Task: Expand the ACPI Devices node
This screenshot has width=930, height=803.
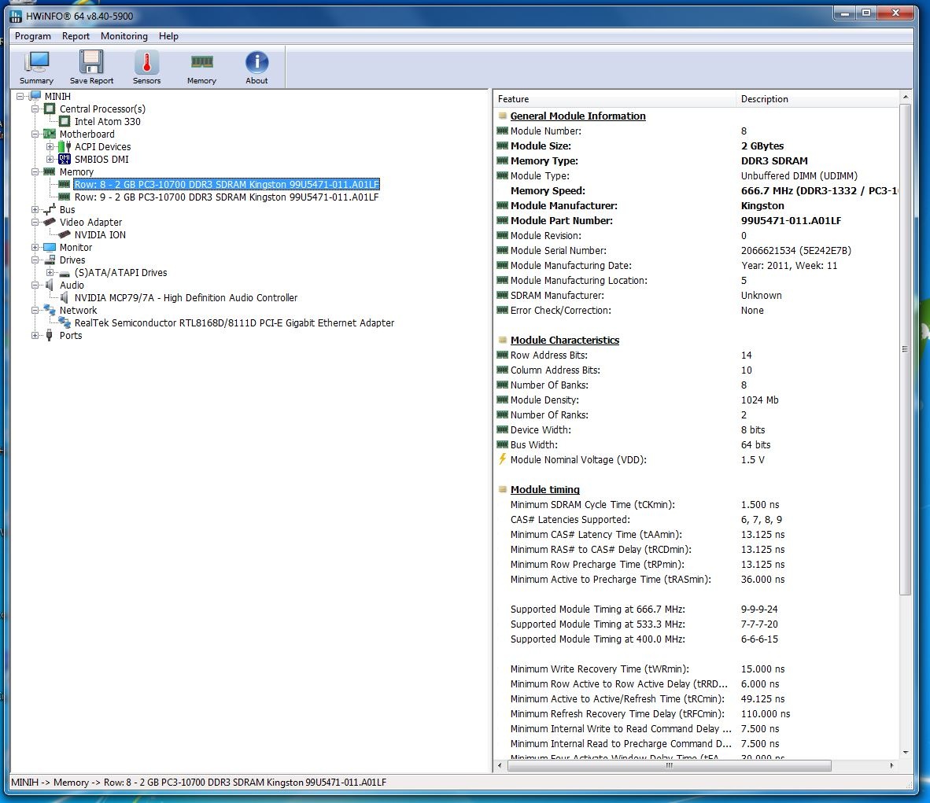Action: click(50, 146)
